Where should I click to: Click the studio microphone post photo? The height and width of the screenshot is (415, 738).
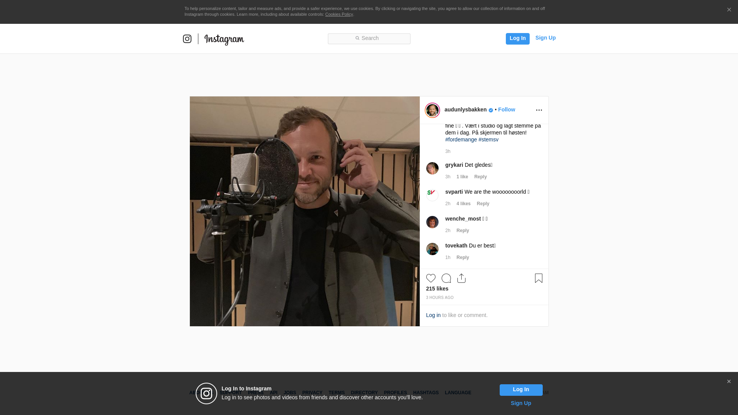(304, 211)
